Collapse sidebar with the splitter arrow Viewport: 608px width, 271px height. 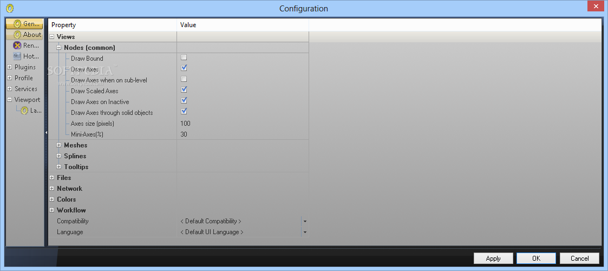46,132
